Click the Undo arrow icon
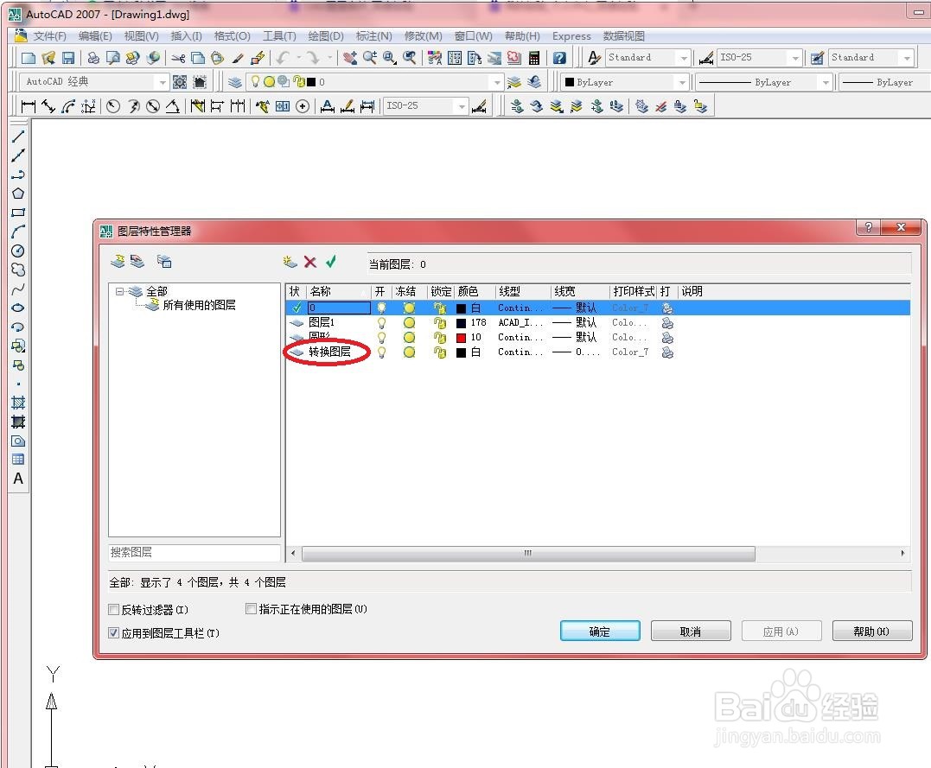Viewport: 931px width, 768px height. point(284,58)
